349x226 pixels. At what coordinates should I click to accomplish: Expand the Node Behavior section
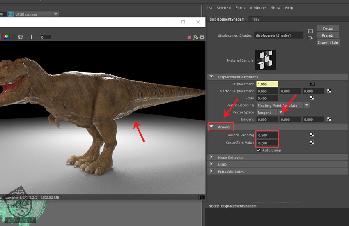pyautogui.click(x=211, y=157)
